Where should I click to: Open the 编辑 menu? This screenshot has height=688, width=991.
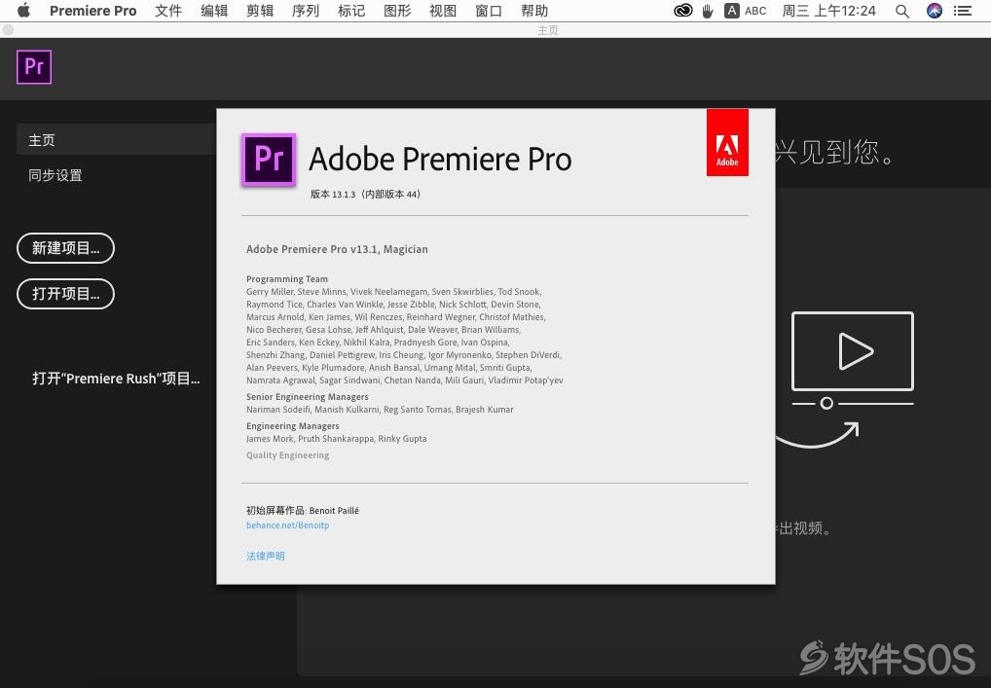[x=213, y=11]
